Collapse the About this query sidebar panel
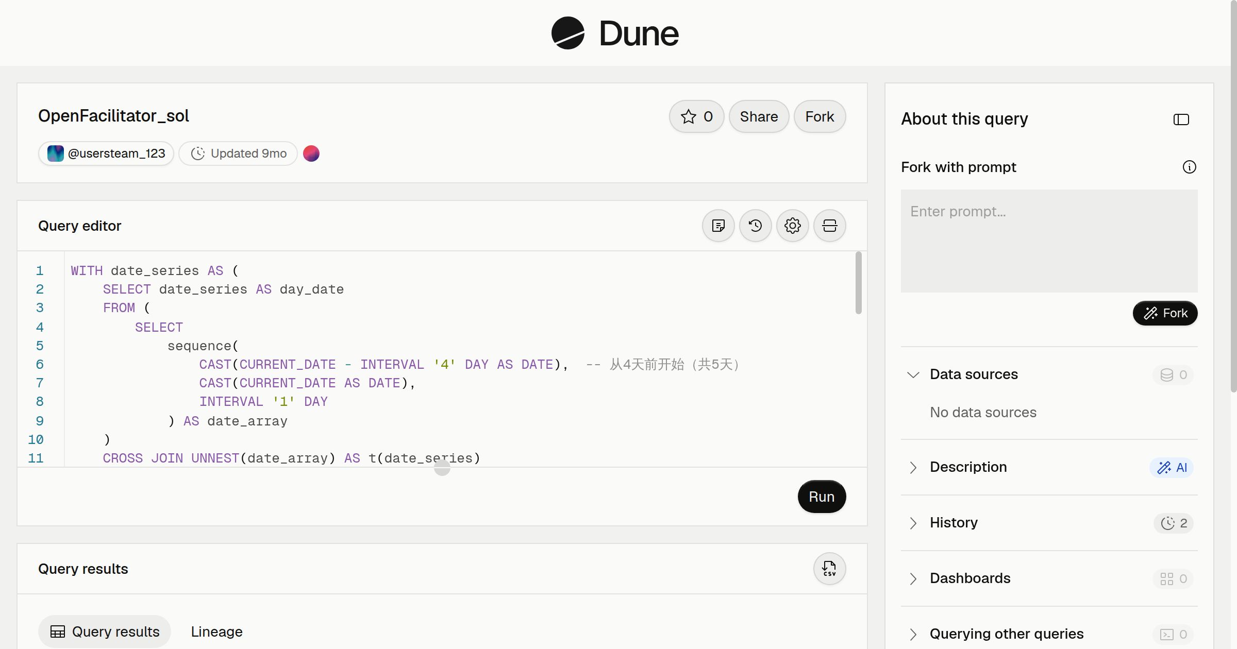This screenshot has height=649, width=1237. pos(1181,119)
